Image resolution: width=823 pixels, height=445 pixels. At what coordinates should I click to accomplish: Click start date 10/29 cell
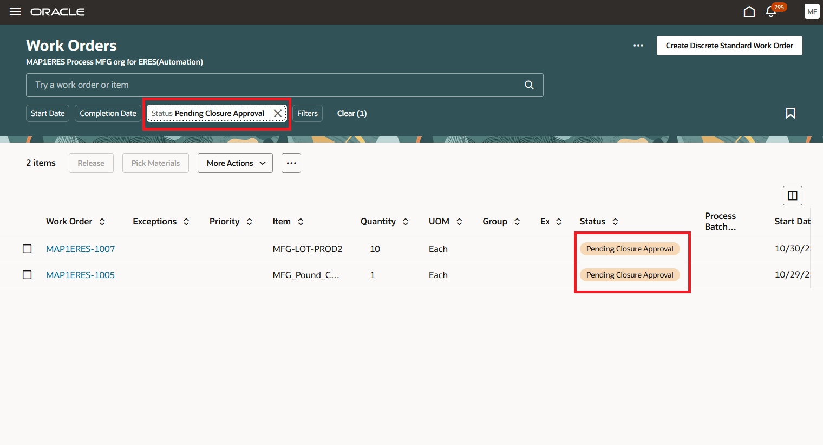pos(793,275)
